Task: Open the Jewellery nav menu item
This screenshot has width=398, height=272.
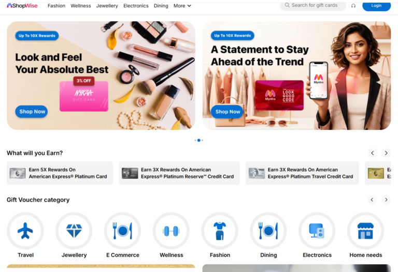Action: (x=107, y=6)
